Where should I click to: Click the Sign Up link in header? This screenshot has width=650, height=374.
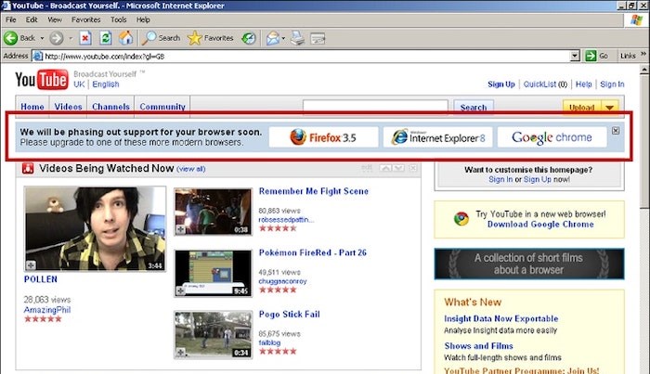pos(501,84)
